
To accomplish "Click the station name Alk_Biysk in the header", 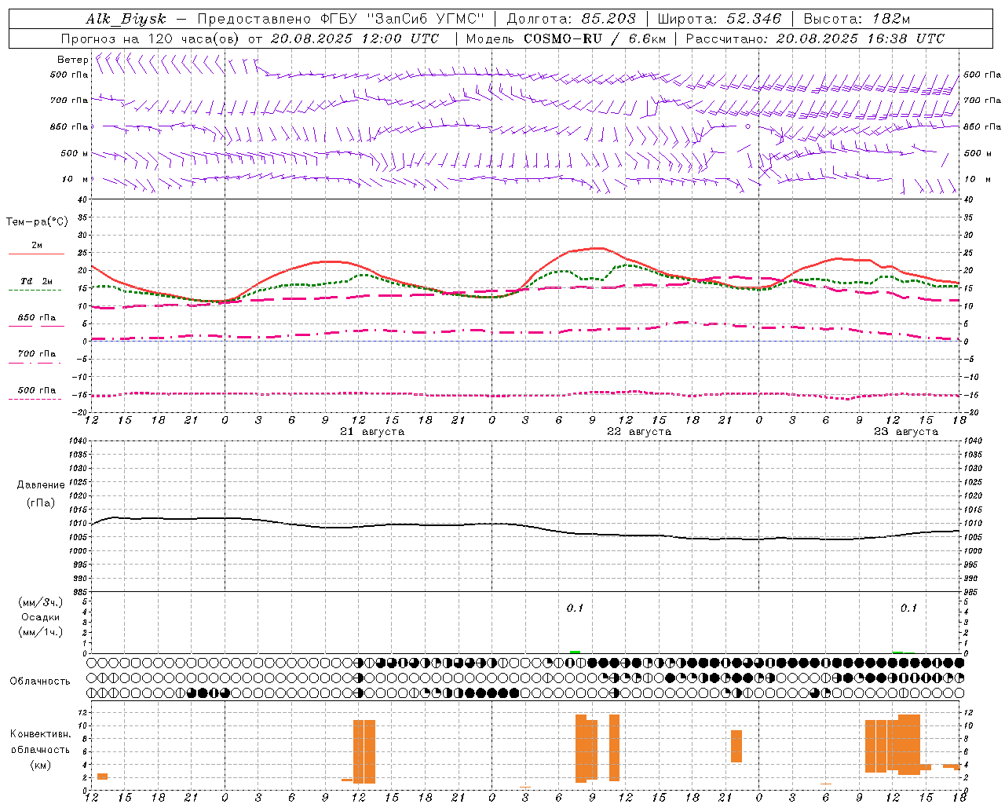I will click(126, 20).
